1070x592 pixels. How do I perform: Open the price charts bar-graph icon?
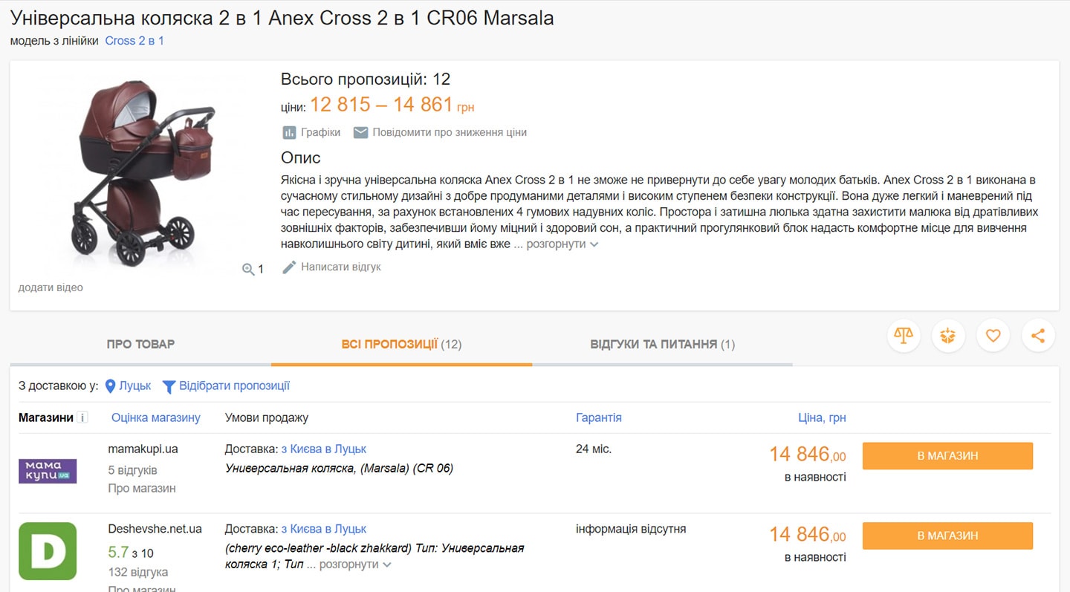click(289, 132)
